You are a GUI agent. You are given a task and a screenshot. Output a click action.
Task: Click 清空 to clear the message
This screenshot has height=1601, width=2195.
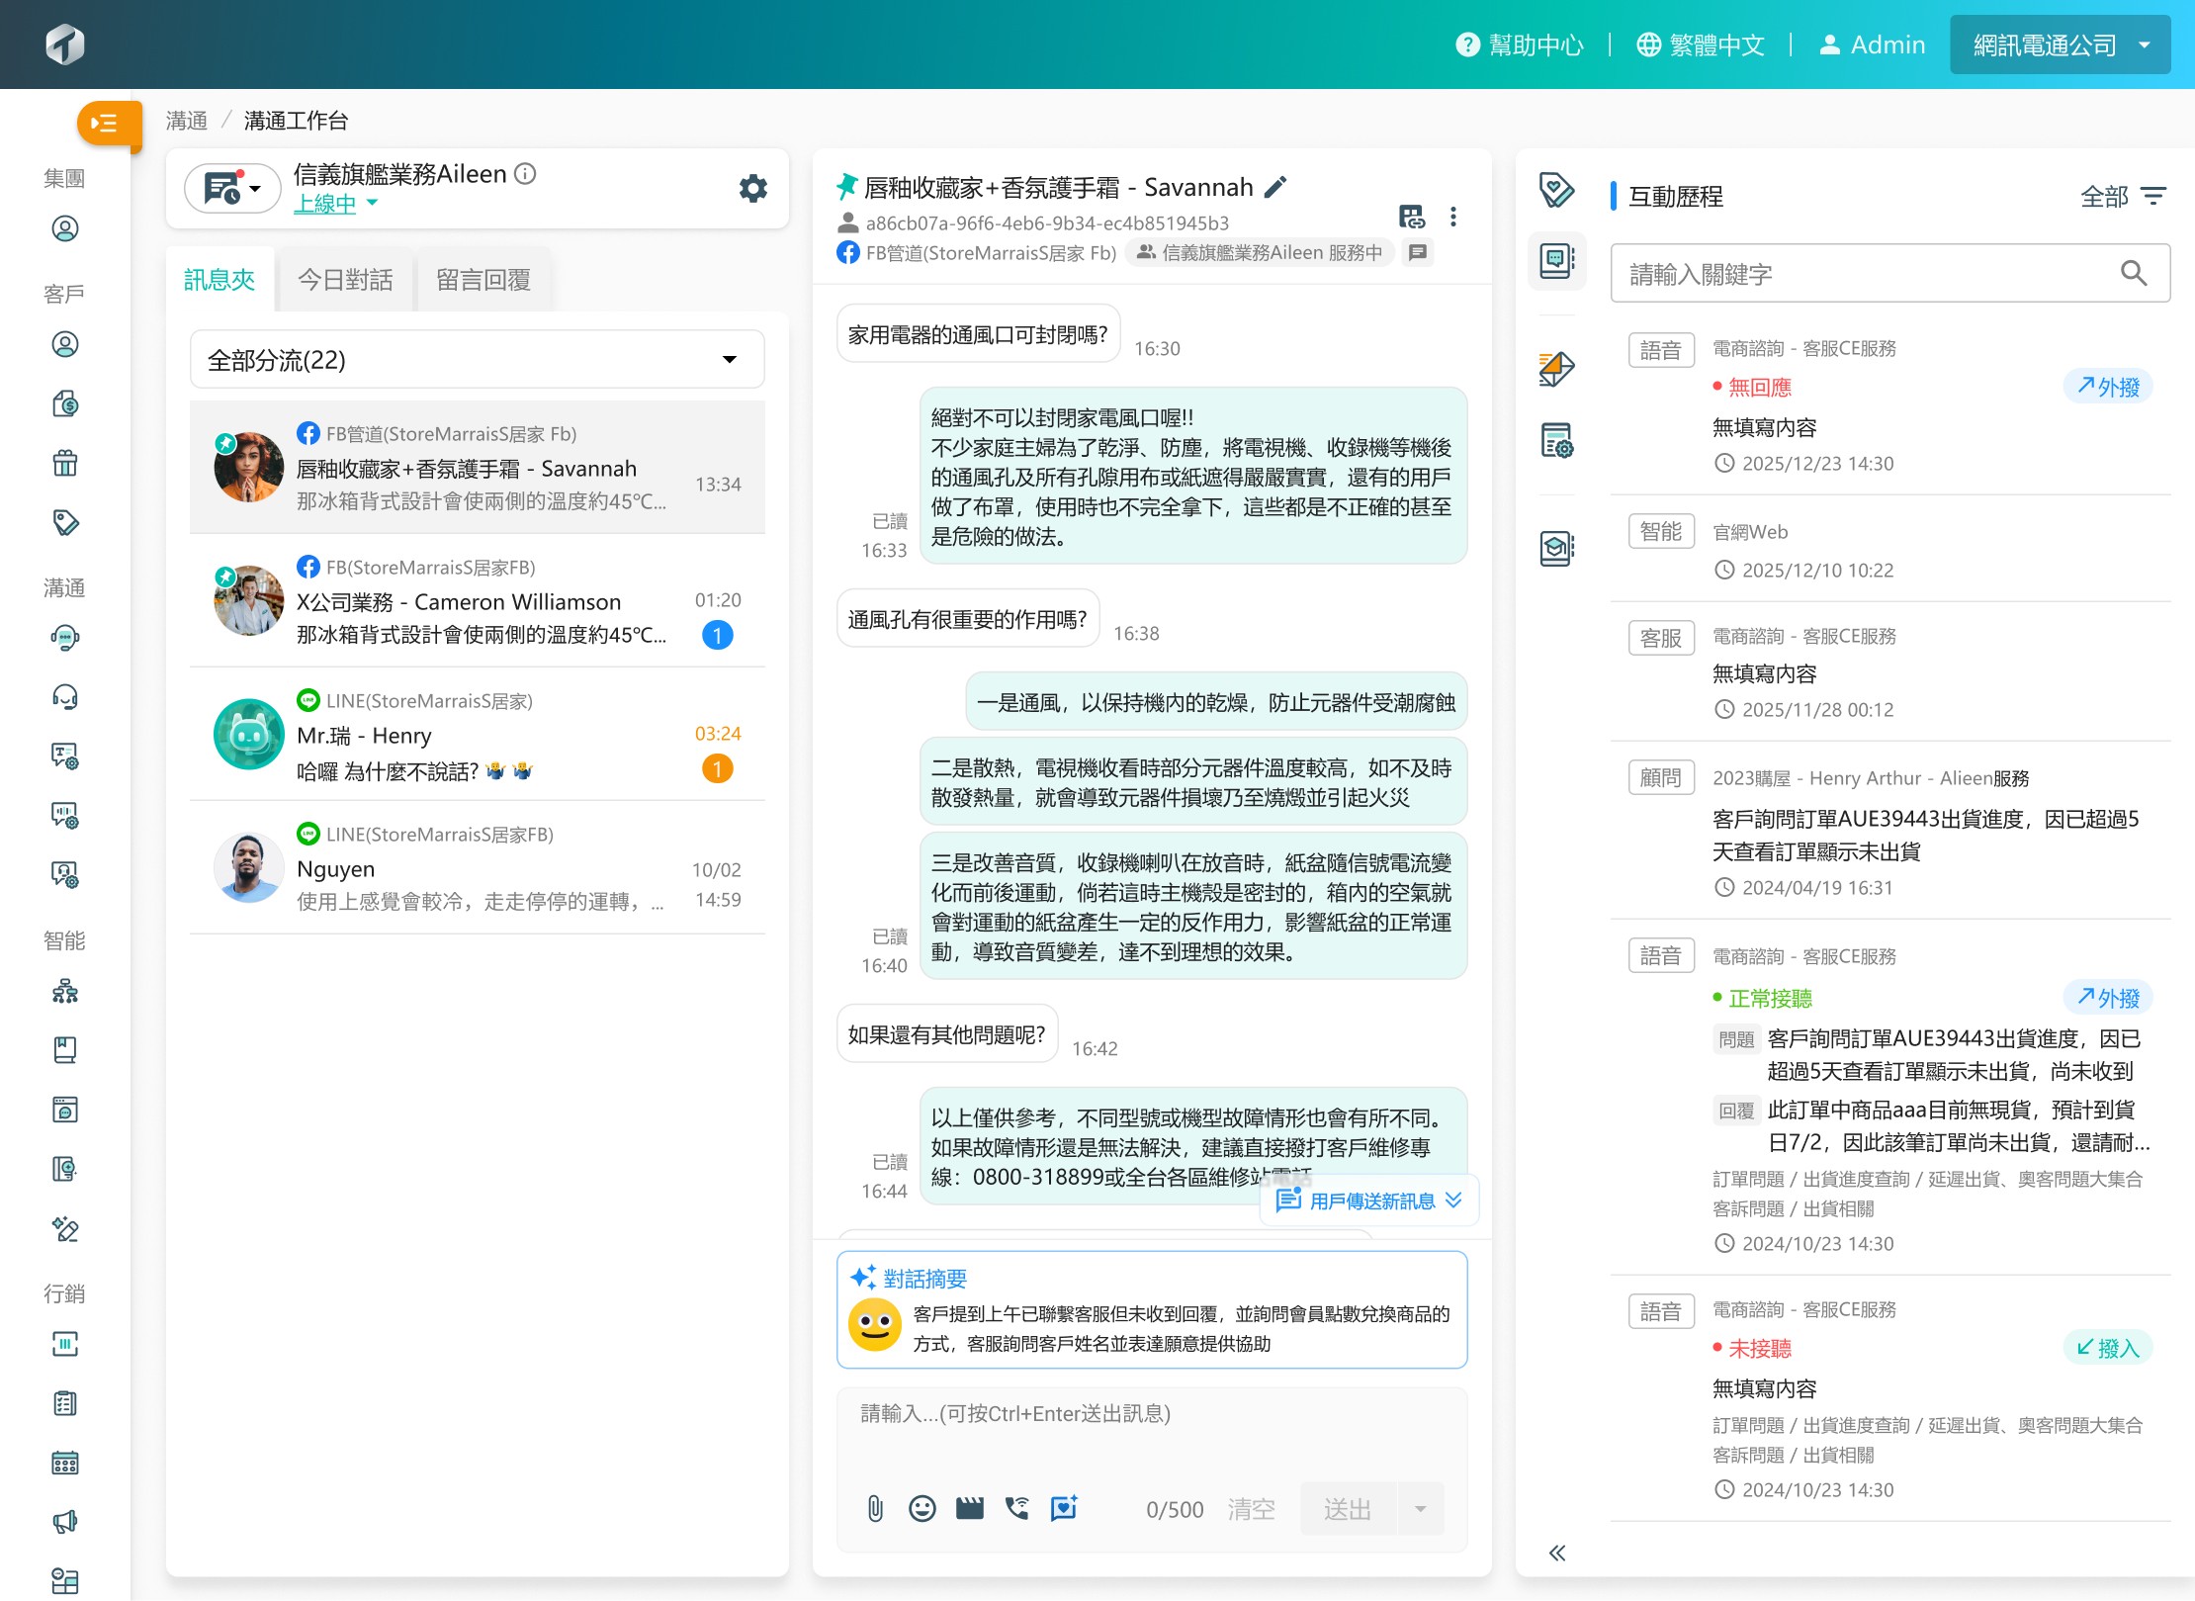(x=1250, y=1508)
